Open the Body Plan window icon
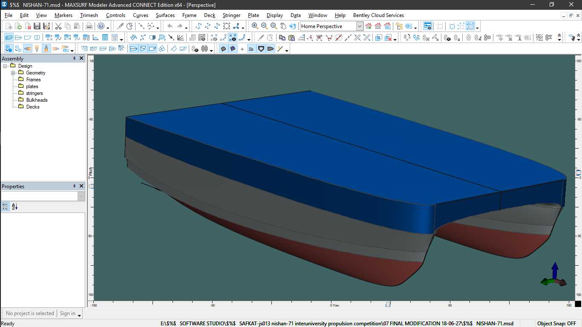 [x=37, y=37]
